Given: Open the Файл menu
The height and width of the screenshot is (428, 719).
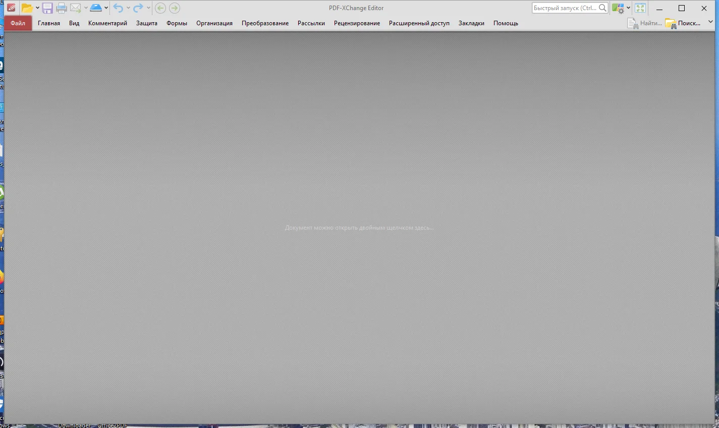Looking at the screenshot, I should pyautogui.click(x=18, y=23).
